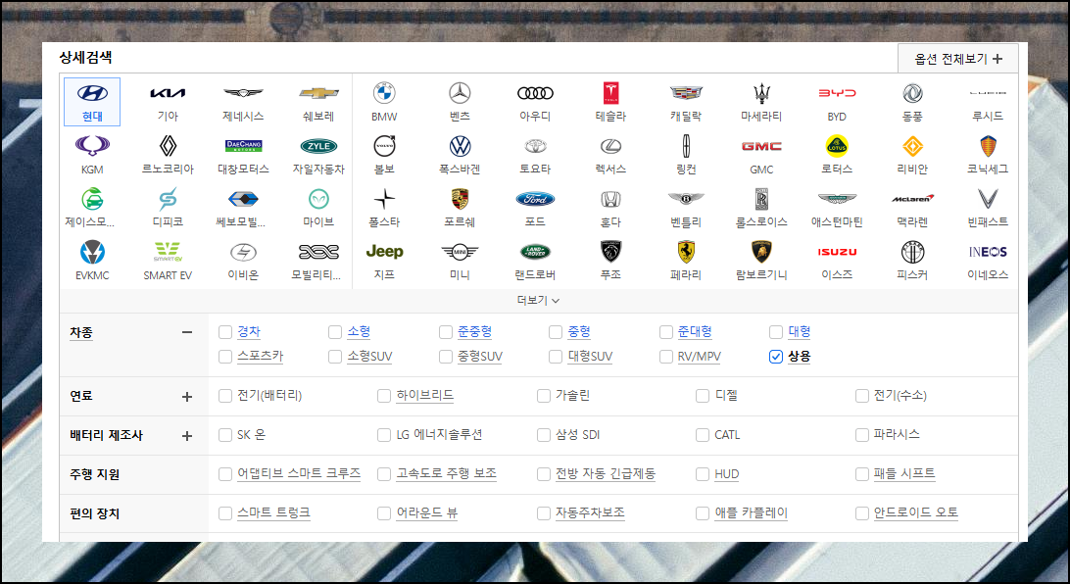The image size is (1070, 584).
Task: Uncheck the 상용 checkbox
Action: (776, 357)
